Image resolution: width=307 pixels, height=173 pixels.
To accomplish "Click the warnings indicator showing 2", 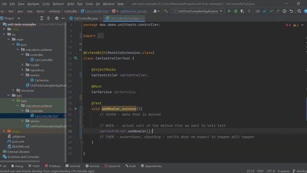I will [296, 25].
